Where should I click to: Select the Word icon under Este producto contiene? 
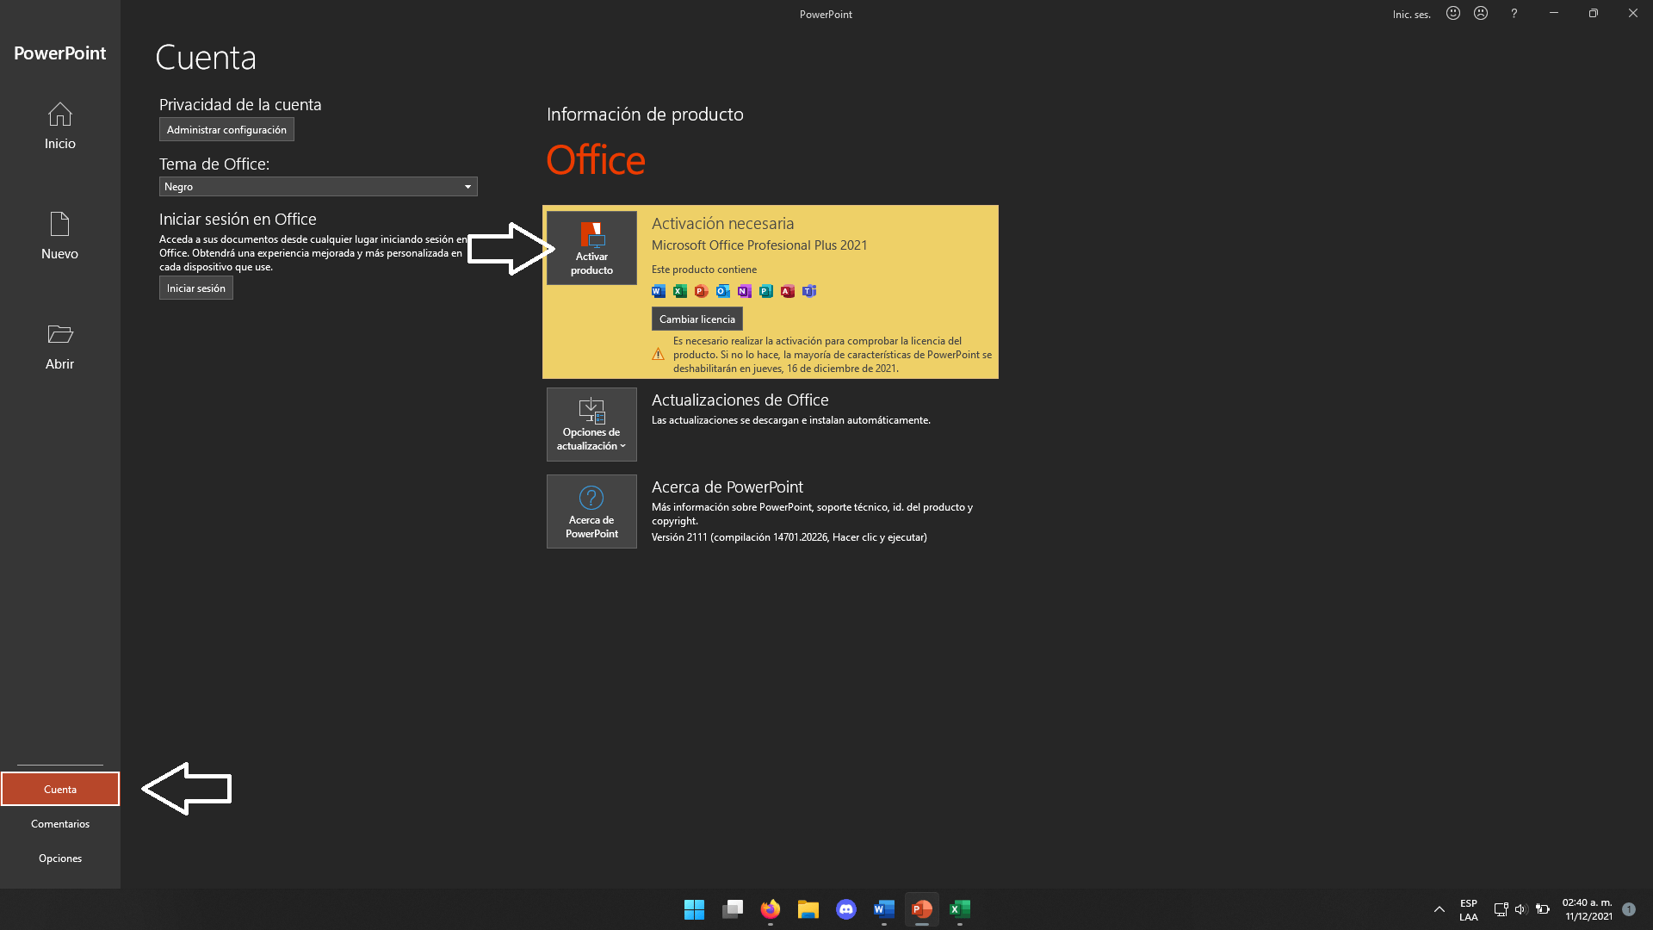click(658, 291)
